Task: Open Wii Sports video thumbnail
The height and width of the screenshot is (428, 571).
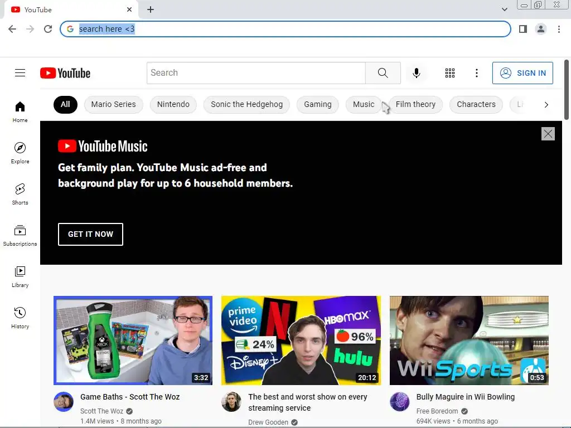Action: 469,341
